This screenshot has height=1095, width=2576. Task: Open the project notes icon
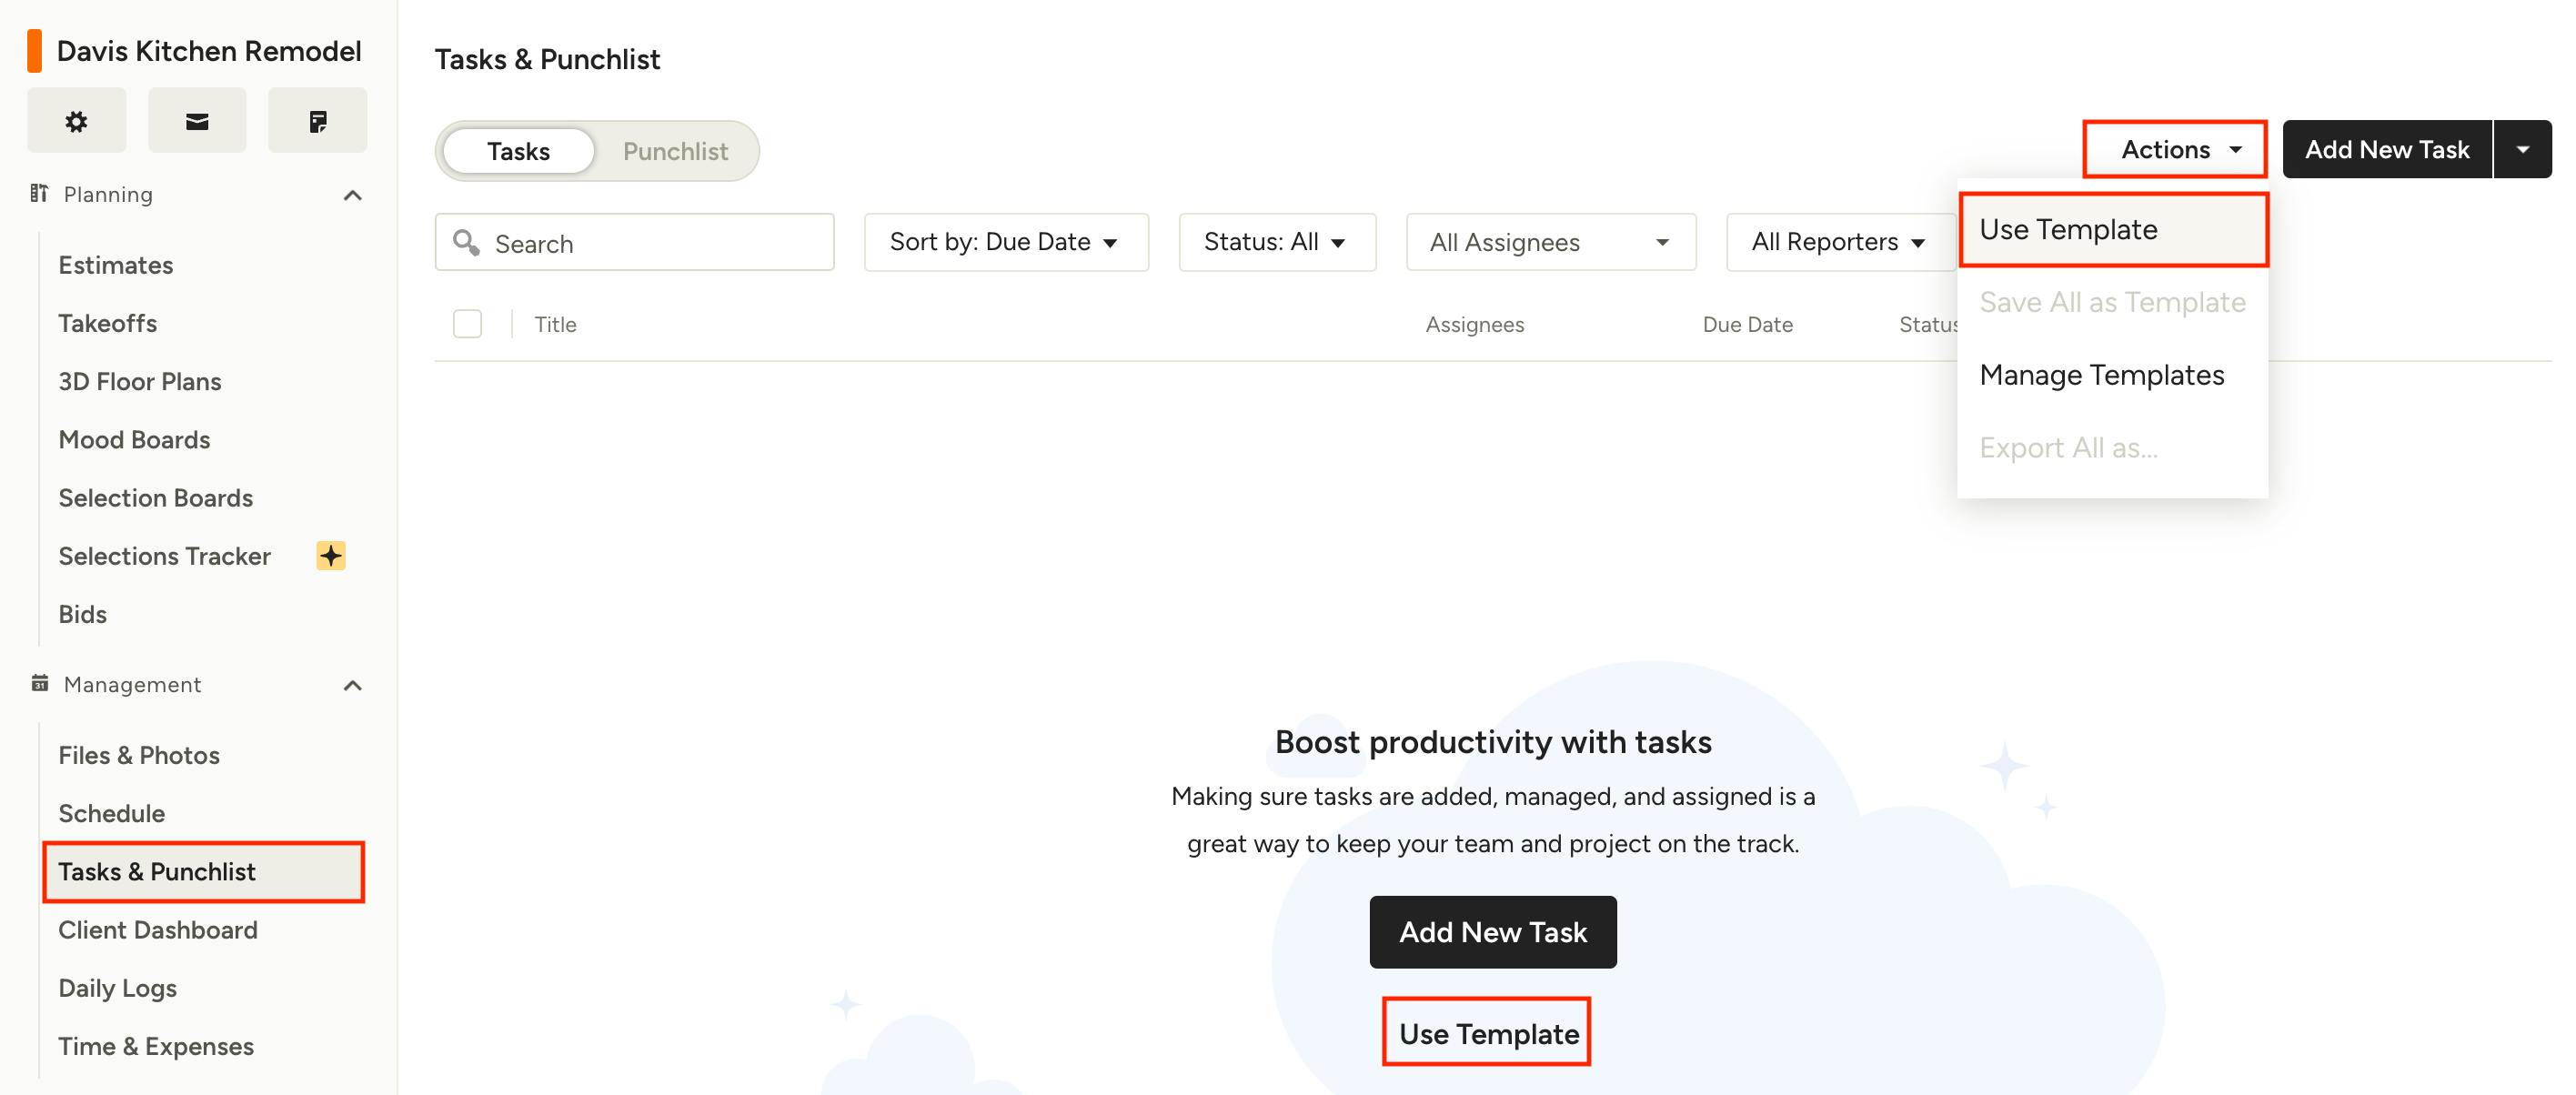tap(317, 121)
